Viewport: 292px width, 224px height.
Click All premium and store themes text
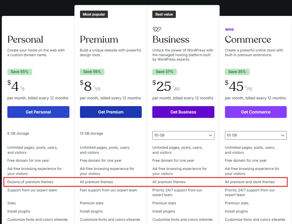click(x=249, y=182)
